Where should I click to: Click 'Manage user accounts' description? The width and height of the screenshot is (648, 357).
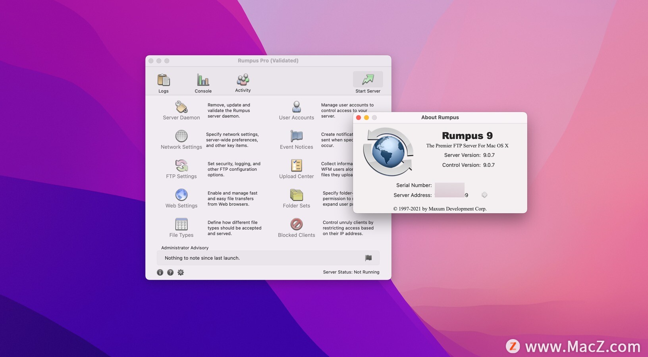347,111
